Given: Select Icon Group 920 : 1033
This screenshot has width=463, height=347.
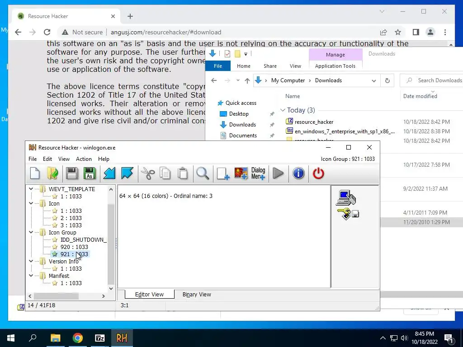Looking at the screenshot, I should 74,247.
